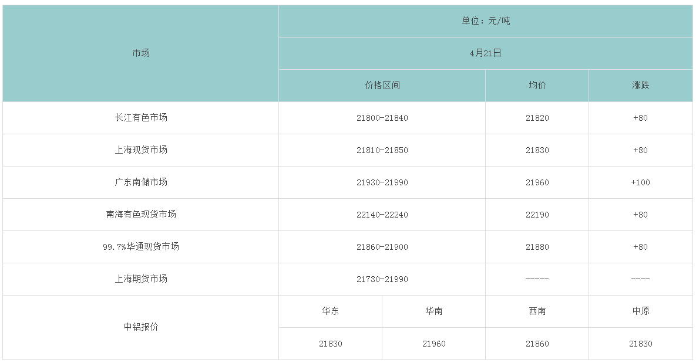Click the 涨跌 column header
The width and height of the screenshot is (696, 363).
[x=640, y=86]
